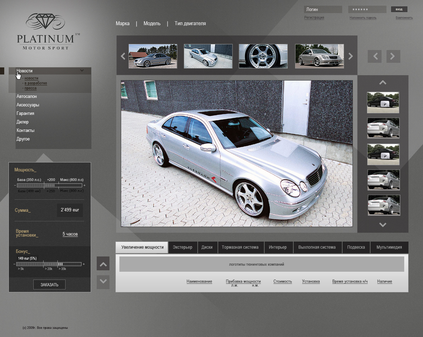Collapse the Новости menu chevron
Image resolution: width=423 pixels, height=337 pixels.
pyautogui.click(x=82, y=71)
